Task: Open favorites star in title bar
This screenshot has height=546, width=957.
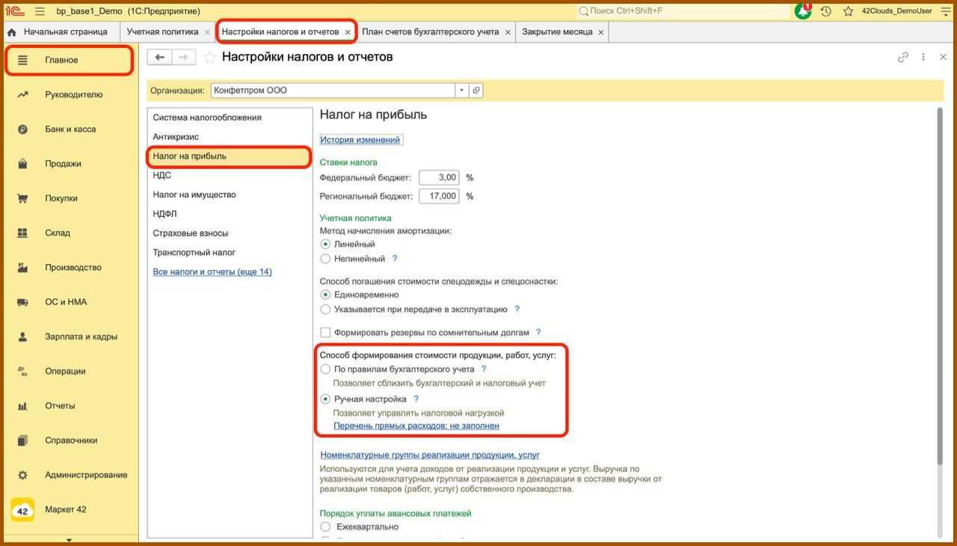Action: coord(848,11)
